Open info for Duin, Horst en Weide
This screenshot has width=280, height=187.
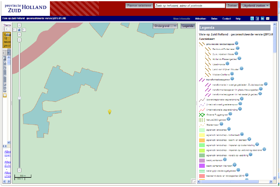pos(236,53)
